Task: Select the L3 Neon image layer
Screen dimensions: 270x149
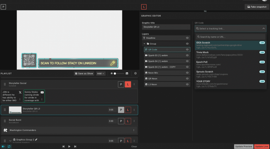Action: click(167, 84)
